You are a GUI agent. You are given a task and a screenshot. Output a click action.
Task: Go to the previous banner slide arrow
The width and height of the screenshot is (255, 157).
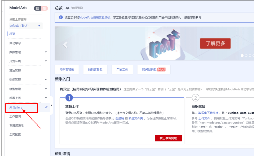pos(65,45)
